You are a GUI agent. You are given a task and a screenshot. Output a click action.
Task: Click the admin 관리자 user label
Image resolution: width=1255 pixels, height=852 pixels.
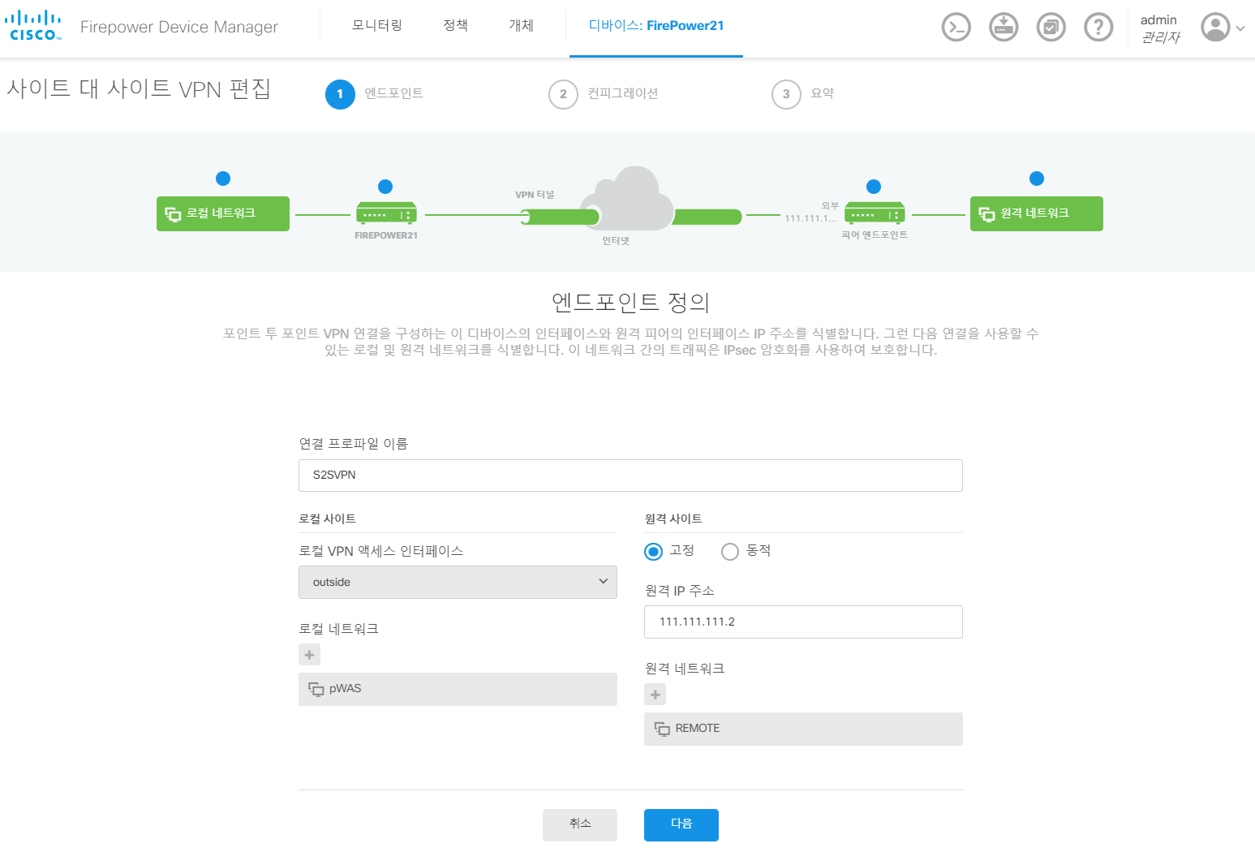[1160, 28]
